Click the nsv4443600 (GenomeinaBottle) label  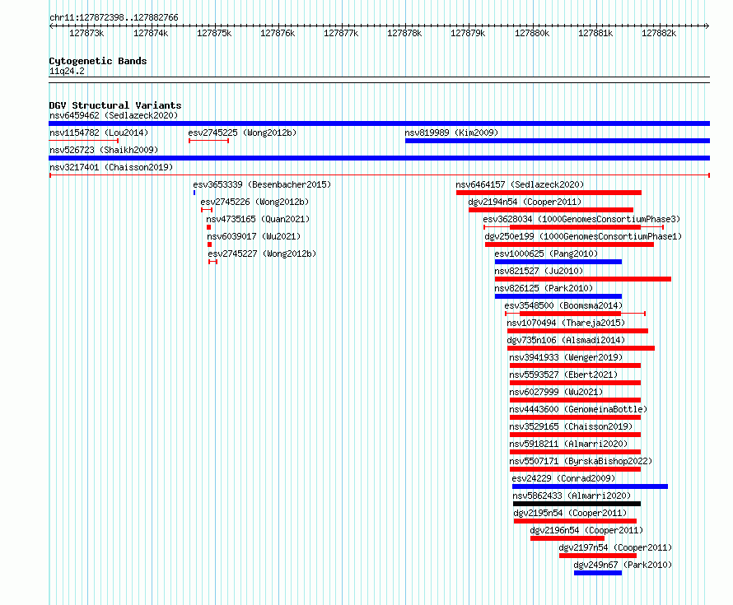(578, 409)
